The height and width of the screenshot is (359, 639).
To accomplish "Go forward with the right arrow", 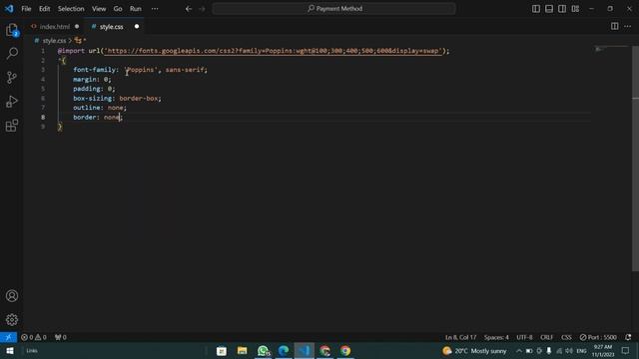I will pyautogui.click(x=202, y=9).
